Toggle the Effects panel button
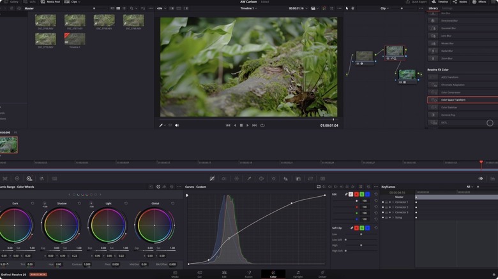This screenshot has height=279, width=498. click(x=479, y=2)
